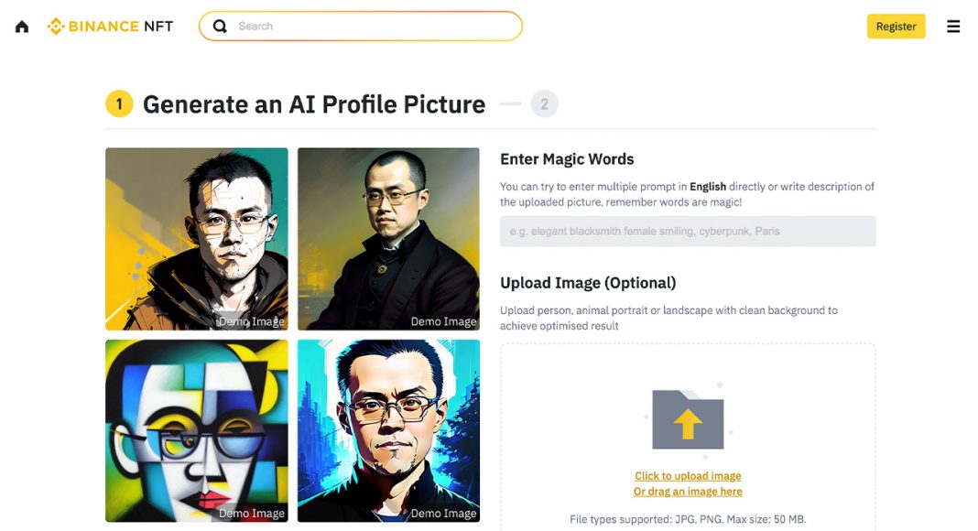Click the Register button
The width and height of the screenshot is (978, 531).
tap(896, 27)
